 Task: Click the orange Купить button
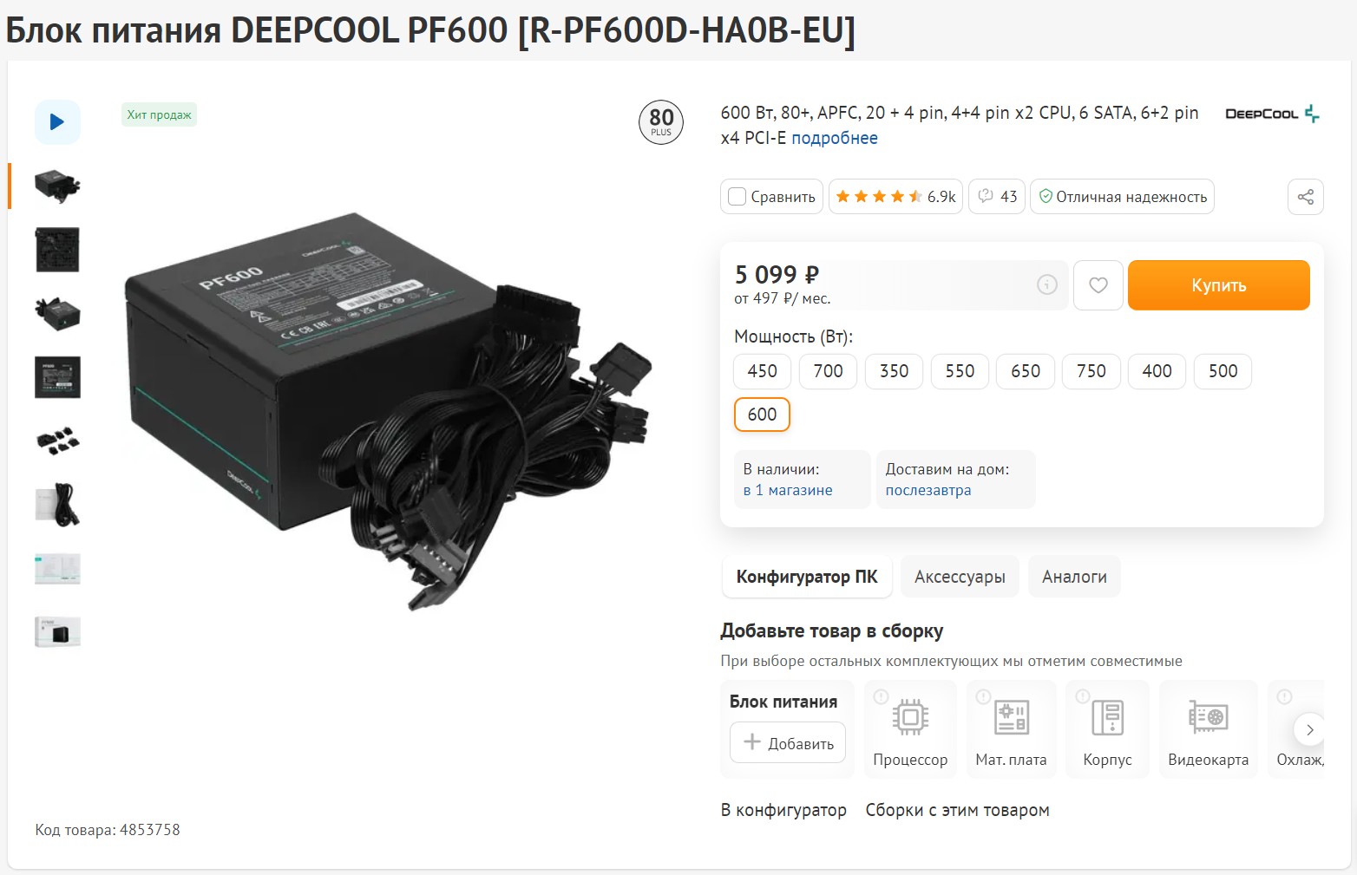pos(1218,285)
